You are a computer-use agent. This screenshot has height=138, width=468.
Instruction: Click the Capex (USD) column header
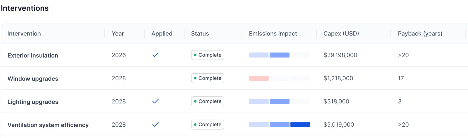pyautogui.click(x=341, y=34)
